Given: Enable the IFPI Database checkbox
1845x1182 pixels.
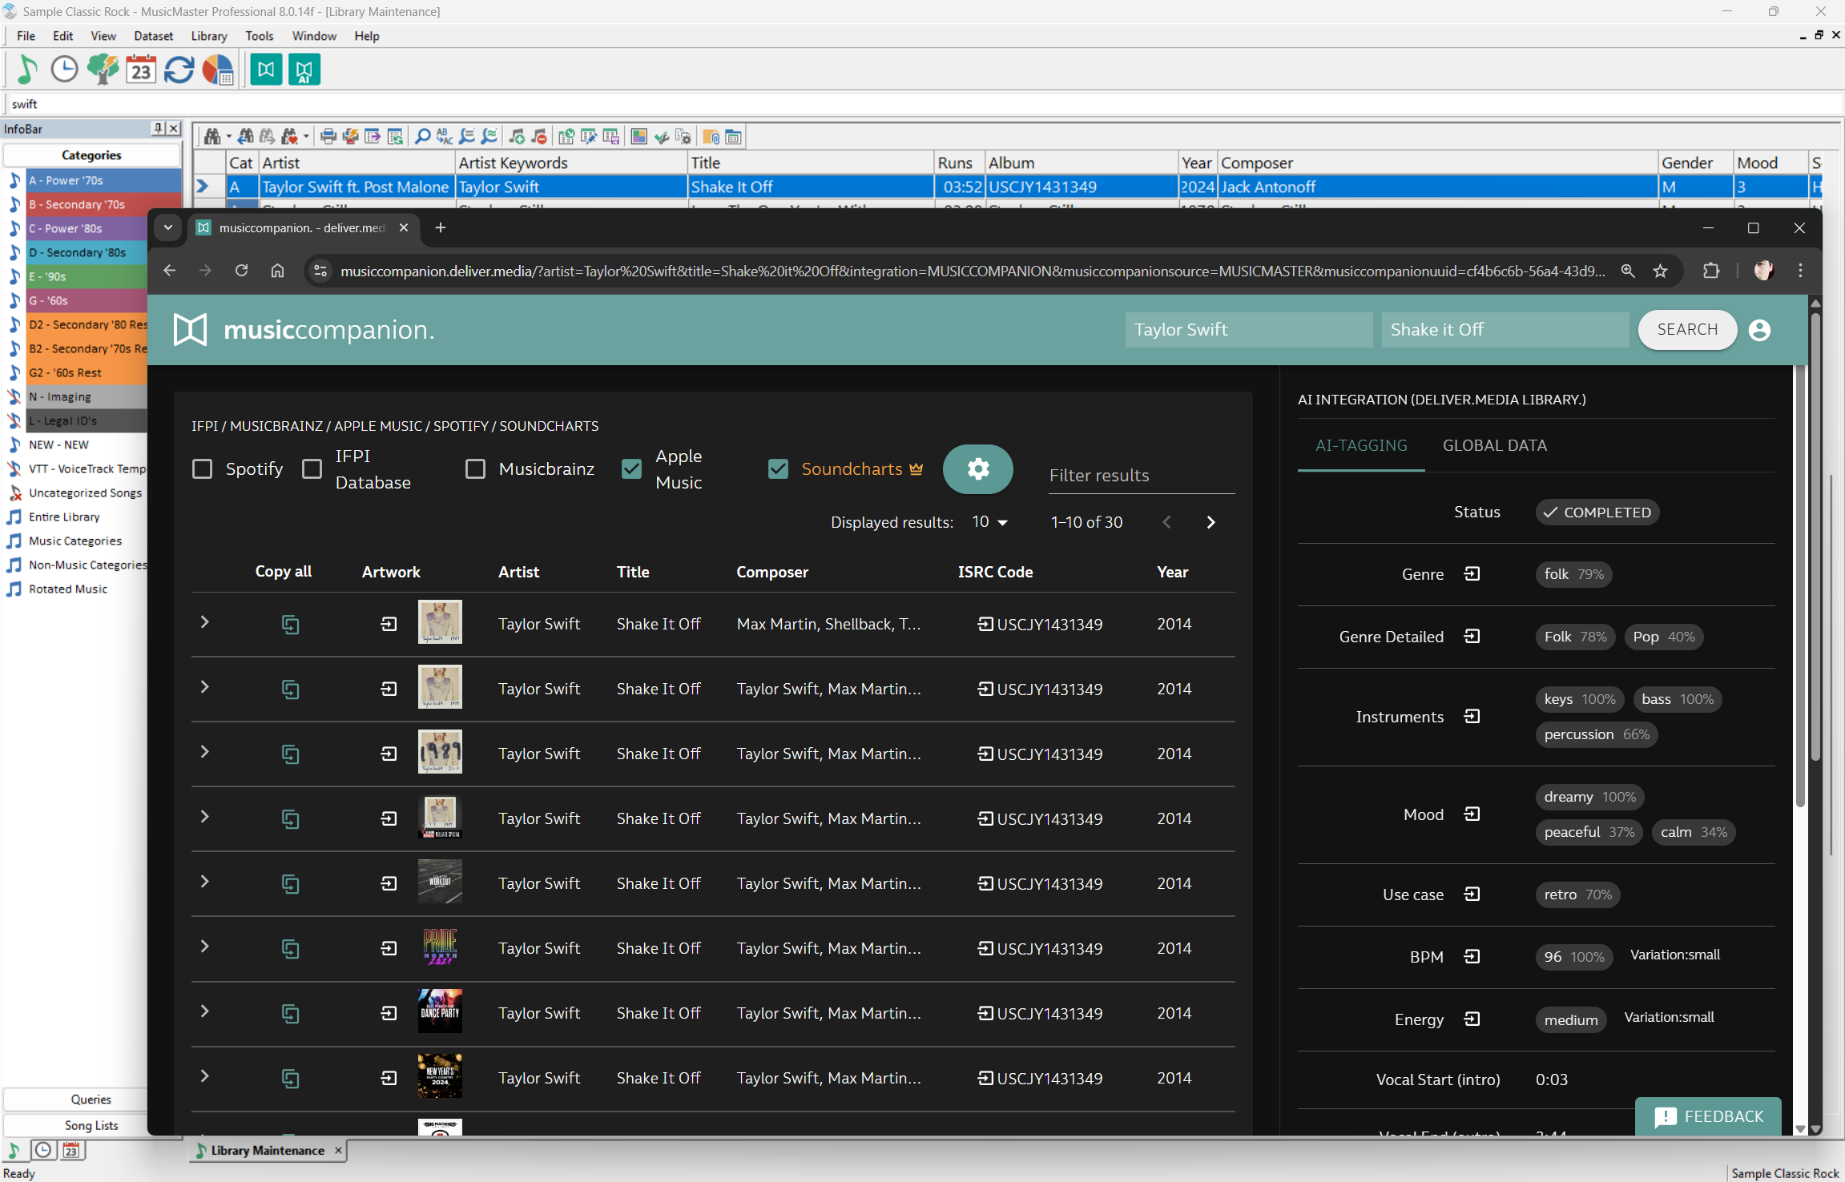Looking at the screenshot, I should click(x=312, y=469).
